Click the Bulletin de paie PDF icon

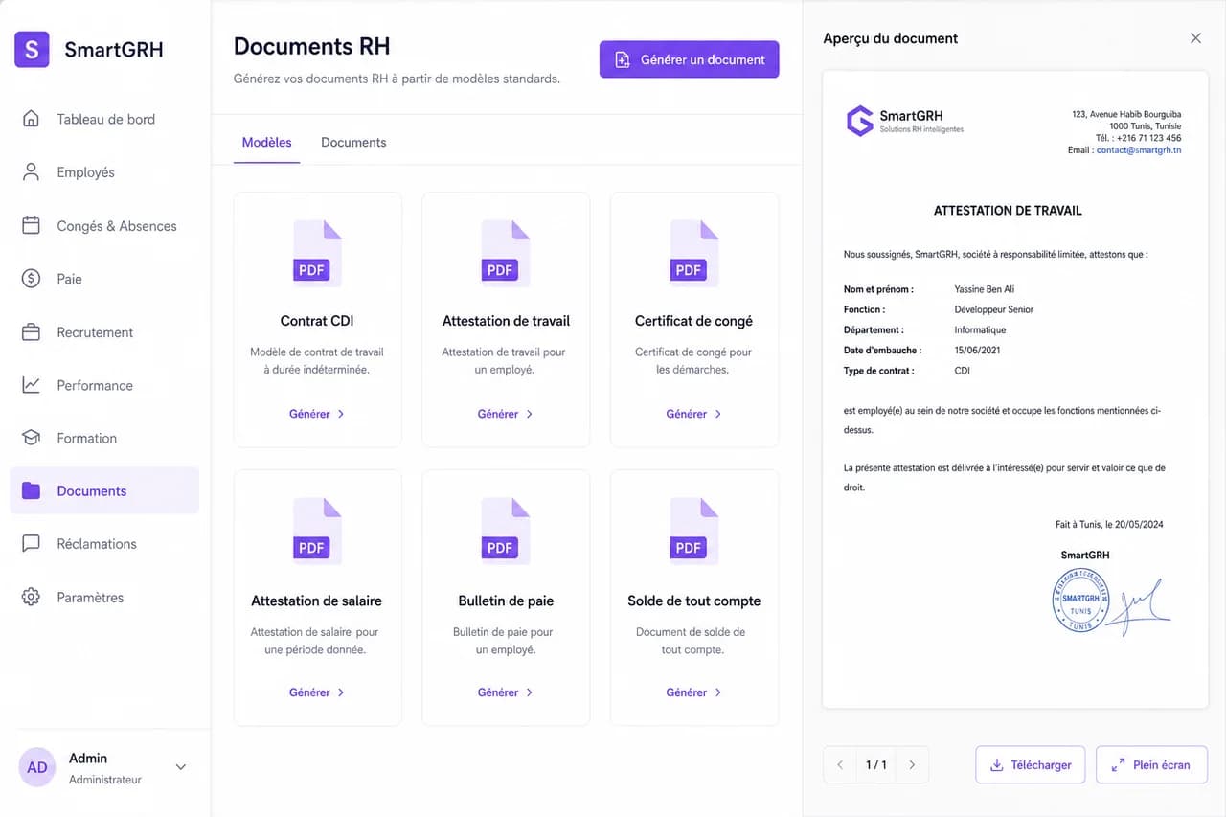pyautogui.click(x=506, y=532)
